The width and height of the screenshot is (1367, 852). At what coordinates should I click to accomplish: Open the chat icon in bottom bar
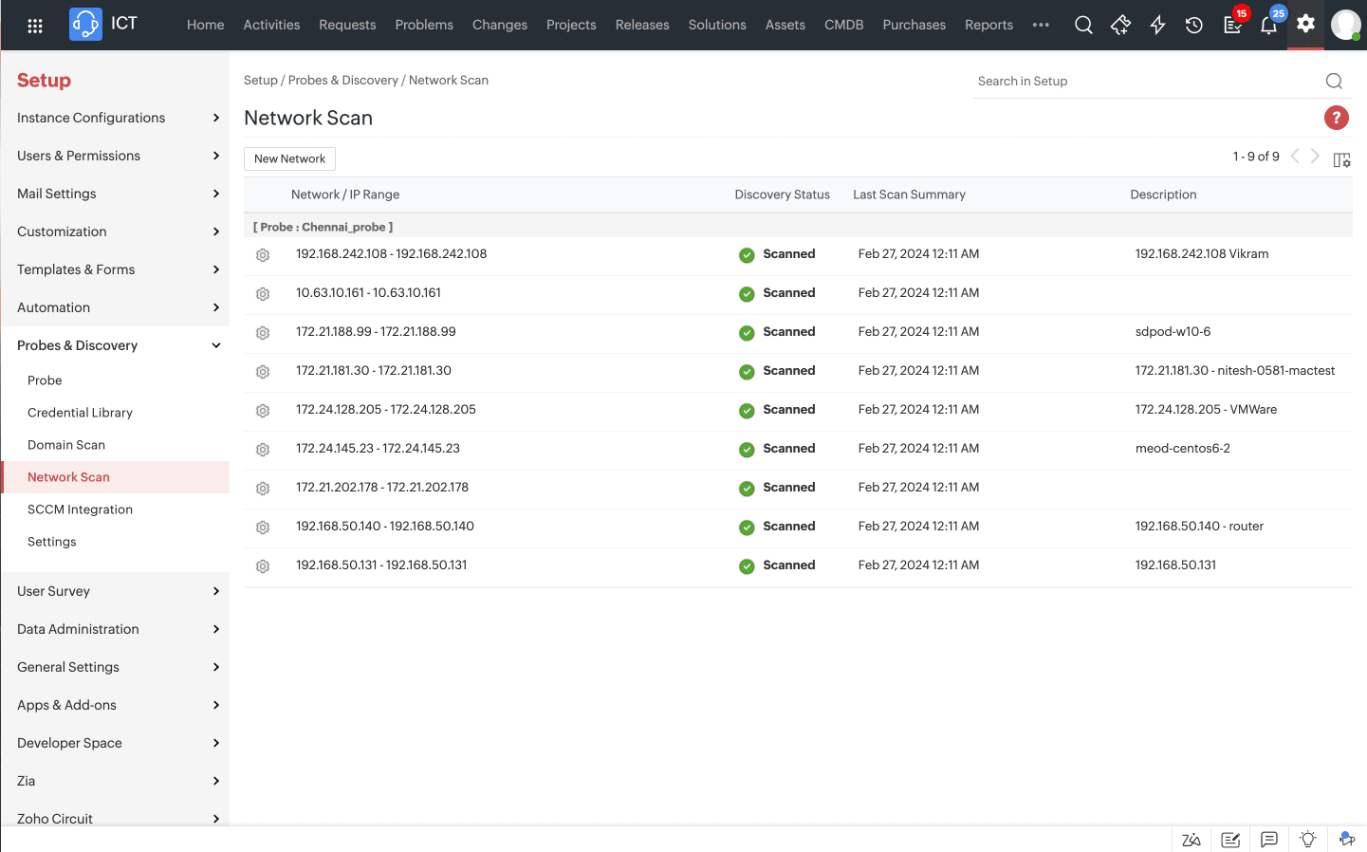(x=1269, y=840)
